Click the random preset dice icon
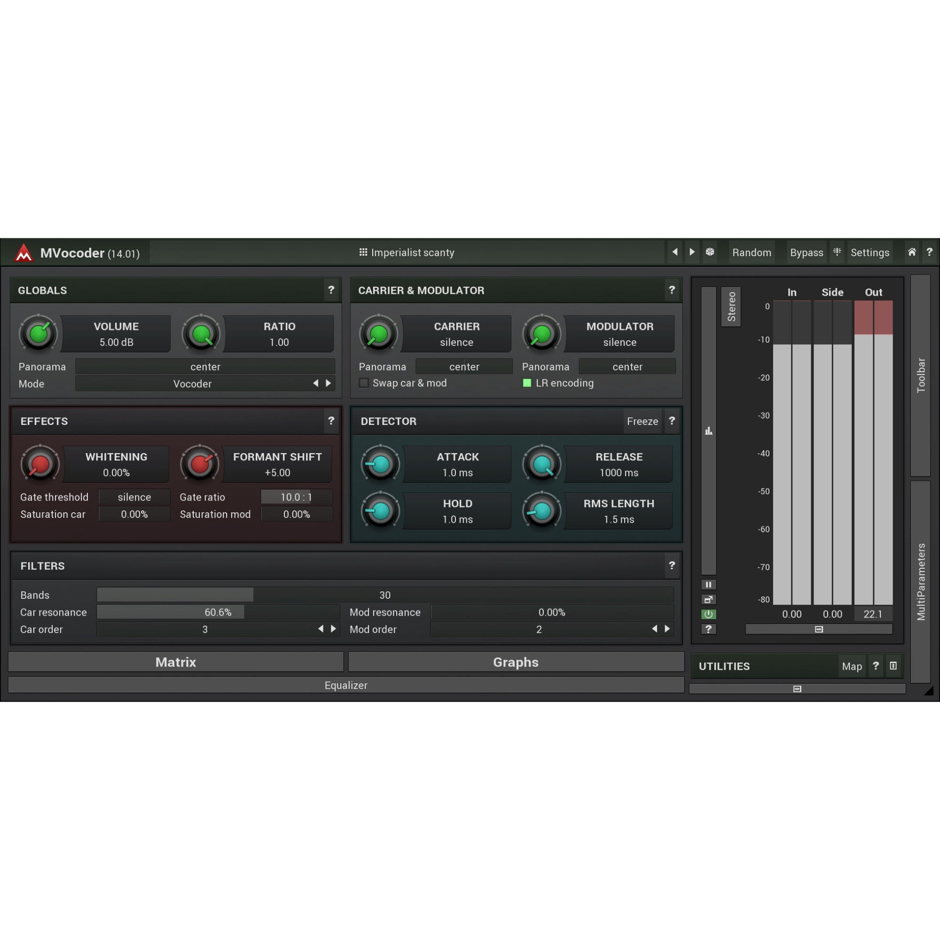 pos(710,252)
